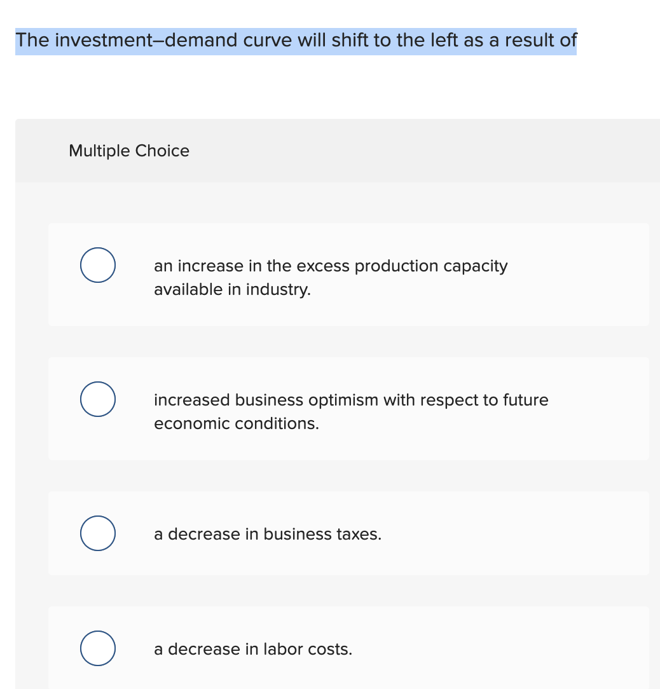This screenshot has height=689, width=660.
Task: Select the radio button for decrease in labor costs
Action: point(97,648)
